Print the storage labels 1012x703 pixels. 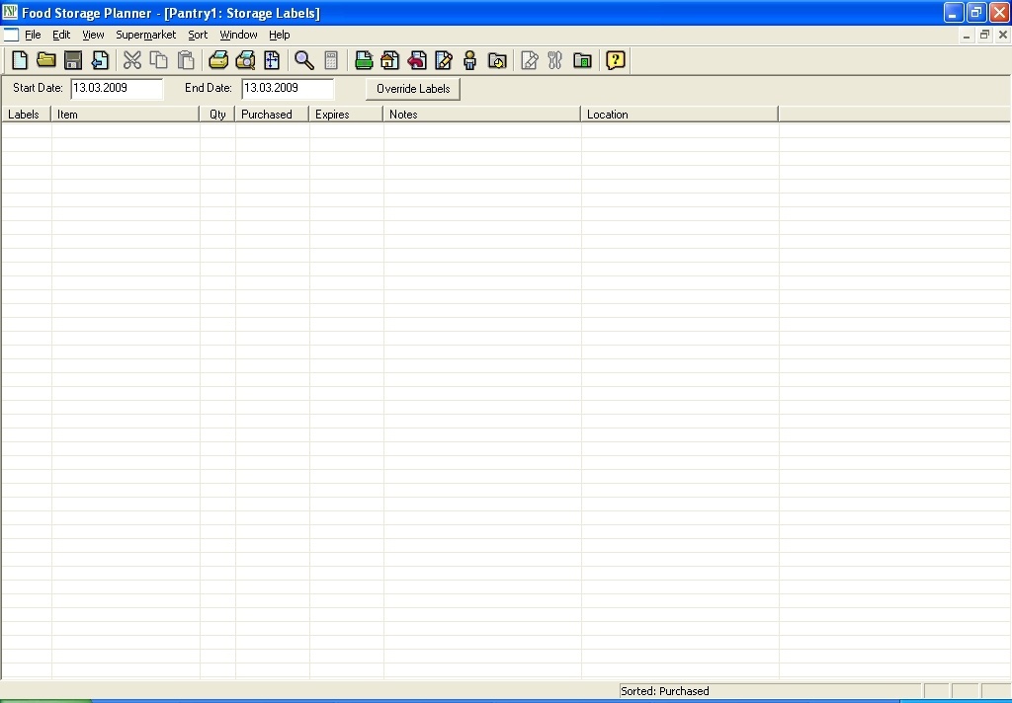[x=217, y=60]
